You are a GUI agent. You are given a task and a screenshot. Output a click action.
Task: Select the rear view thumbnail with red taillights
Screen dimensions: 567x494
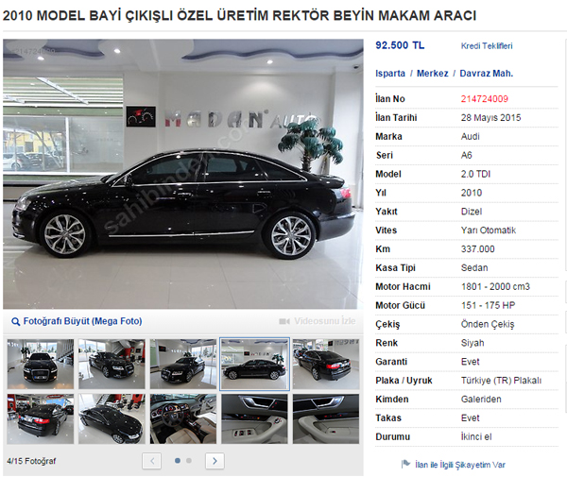tap(40, 418)
